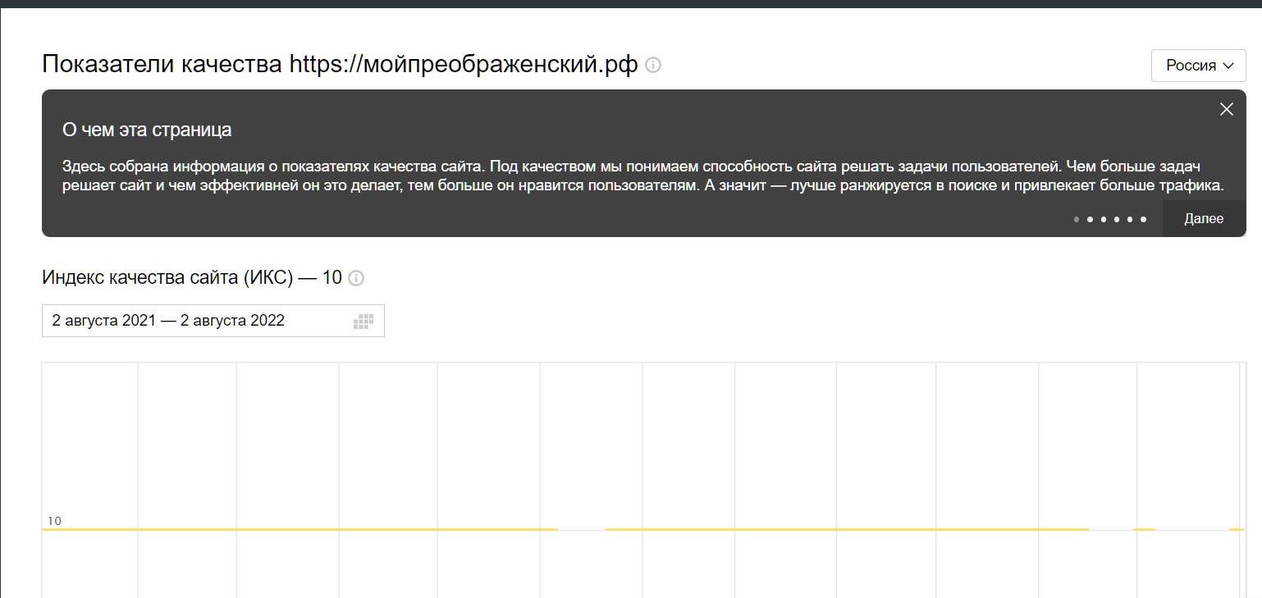Open the Россия region dropdown
1262x598 pixels.
(x=1199, y=66)
